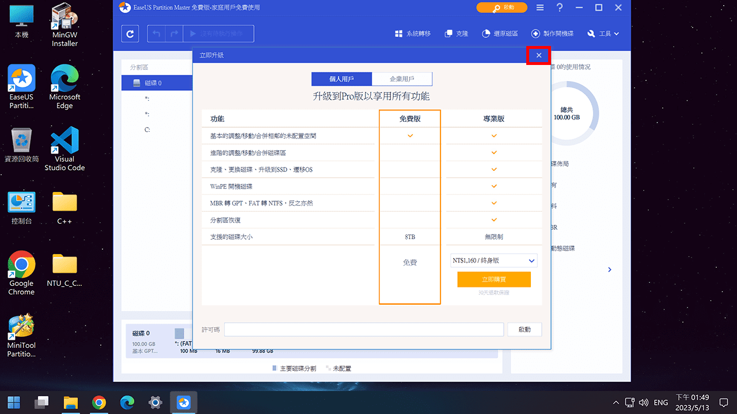Select the 個人用戶 tab

point(341,79)
